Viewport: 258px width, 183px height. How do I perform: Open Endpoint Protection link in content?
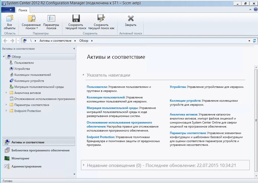(101, 137)
